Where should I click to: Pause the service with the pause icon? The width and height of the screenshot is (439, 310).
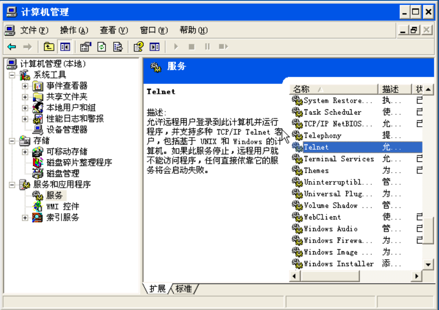coord(208,47)
